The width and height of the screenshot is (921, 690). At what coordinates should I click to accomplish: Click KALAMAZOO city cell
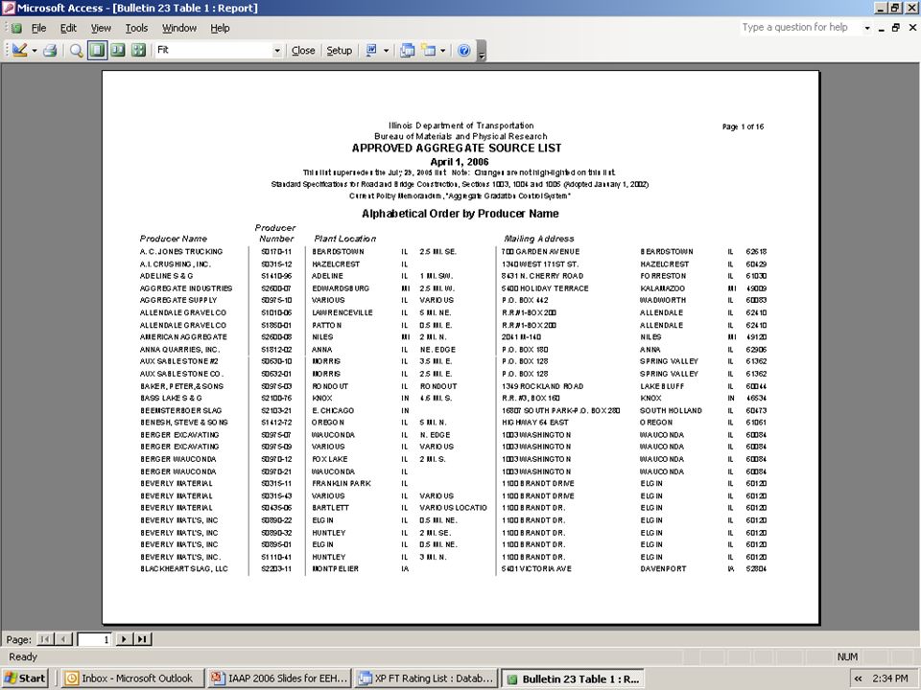tap(662, 288)
